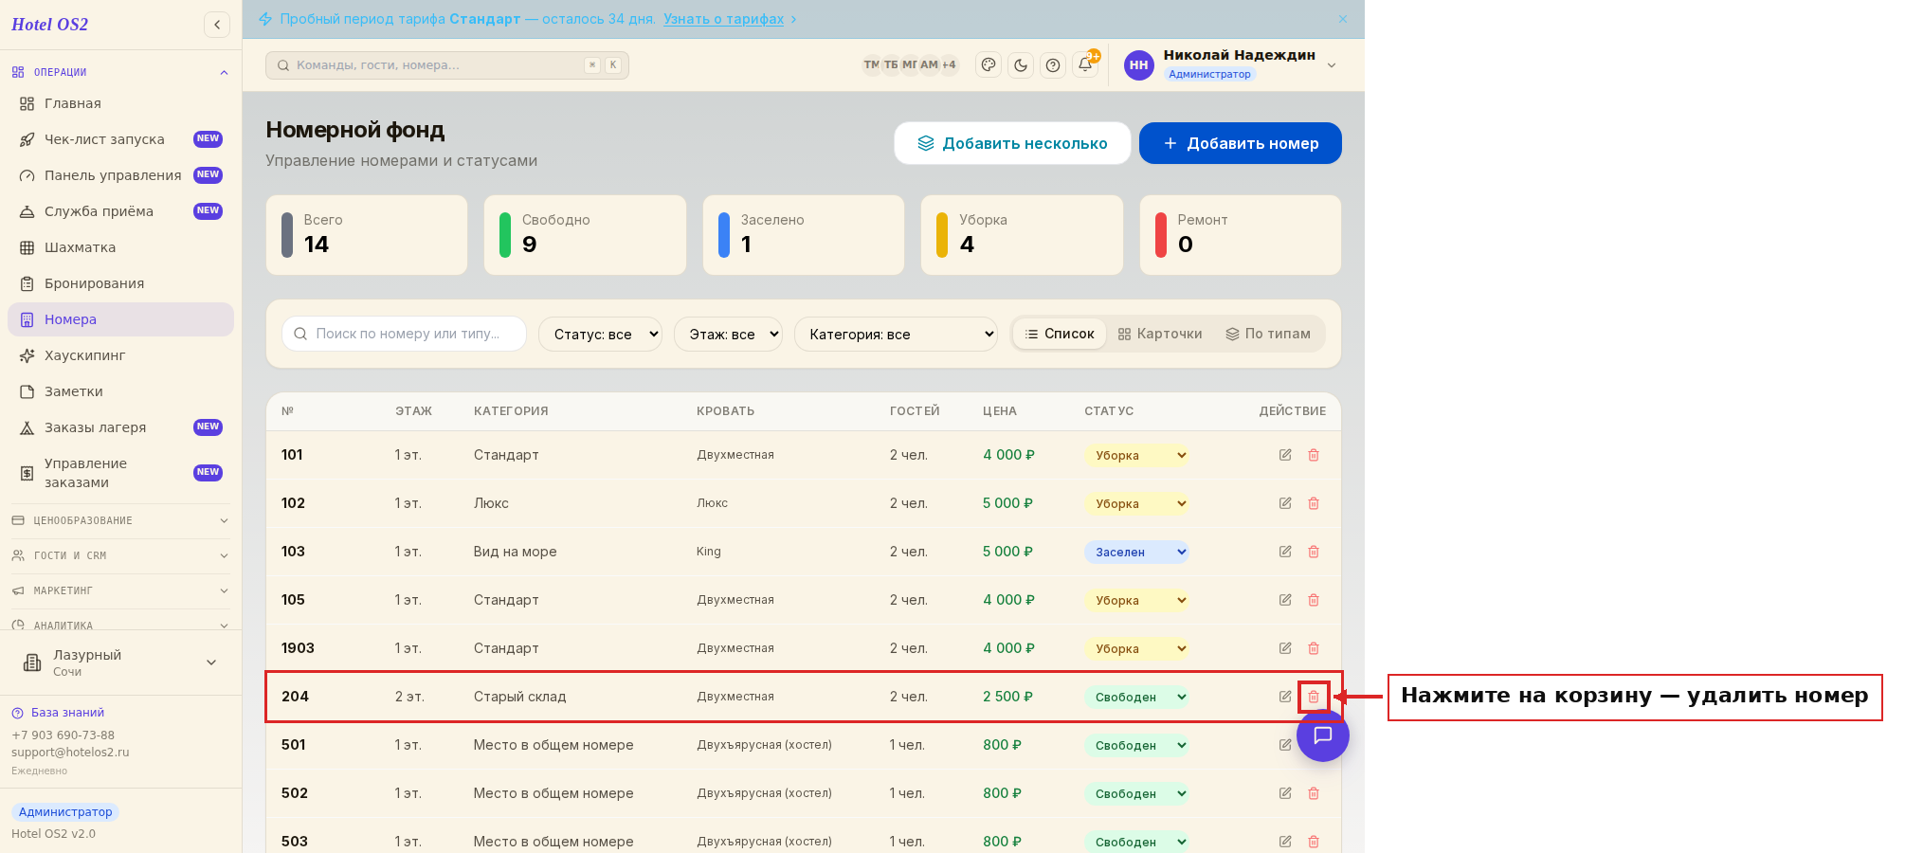The image size is (1905, 853).
Task: Click the help question mark icon
Action: point(1053,65)
